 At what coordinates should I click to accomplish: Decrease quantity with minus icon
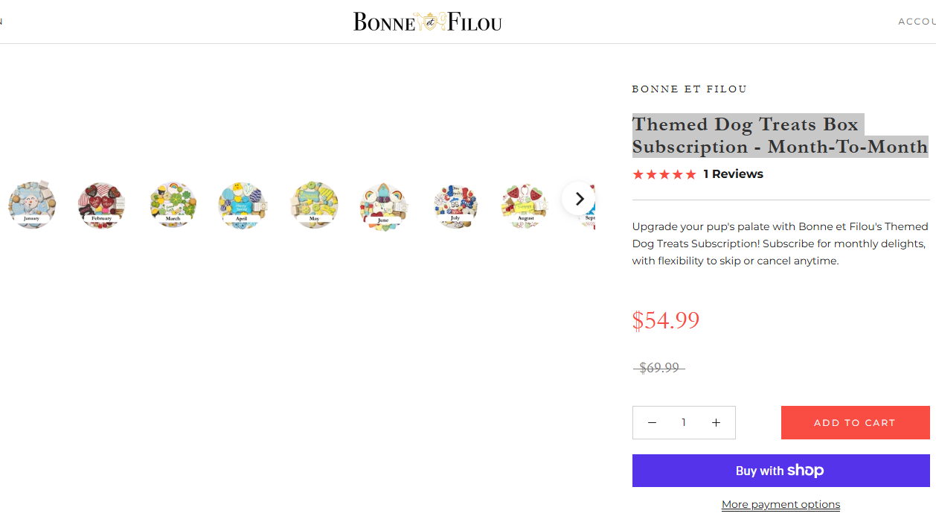[x=652, y=422]
